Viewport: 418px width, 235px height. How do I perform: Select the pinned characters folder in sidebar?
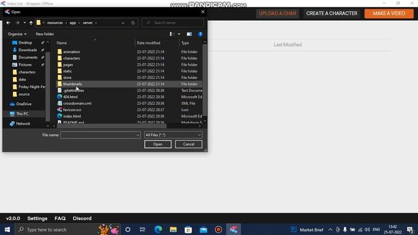point(27,72)
